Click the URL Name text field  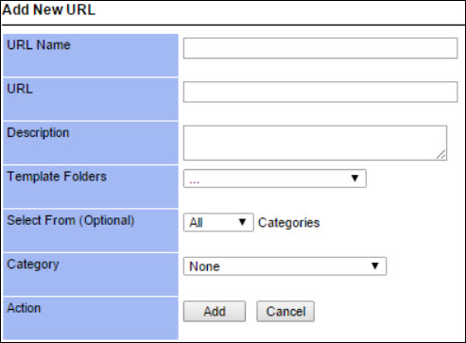coord(320,48)
